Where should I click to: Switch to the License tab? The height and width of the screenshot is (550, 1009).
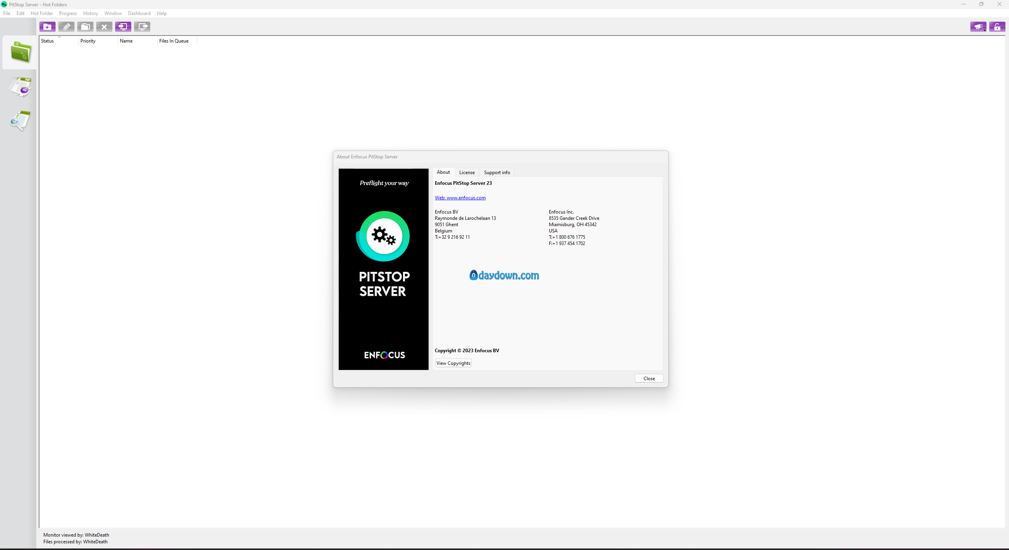click(x=467, y=173)
